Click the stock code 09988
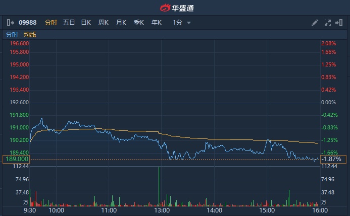350x216 pixels. pyautogui.click(x=27, y=23)
